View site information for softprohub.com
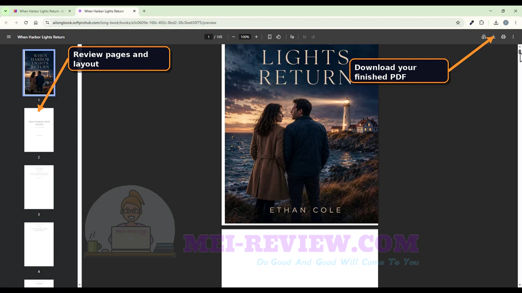Screen dimensions: 522x293 click(x=47, y=22)
